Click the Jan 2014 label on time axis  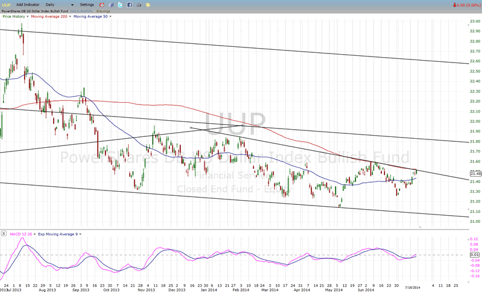(x=208, y=290)
